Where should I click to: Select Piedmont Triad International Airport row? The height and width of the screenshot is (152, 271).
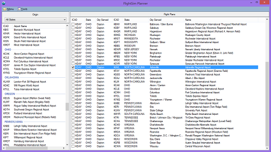pos(165,74)
